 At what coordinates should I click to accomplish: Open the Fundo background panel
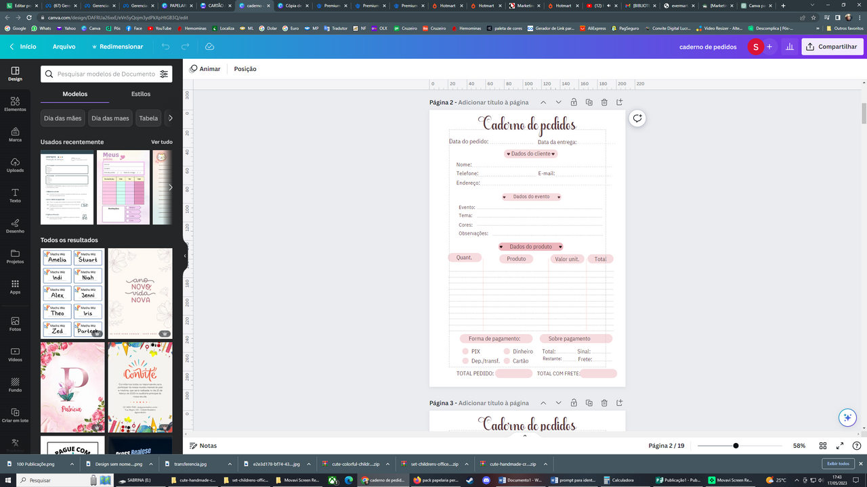(x=15, y=385)
